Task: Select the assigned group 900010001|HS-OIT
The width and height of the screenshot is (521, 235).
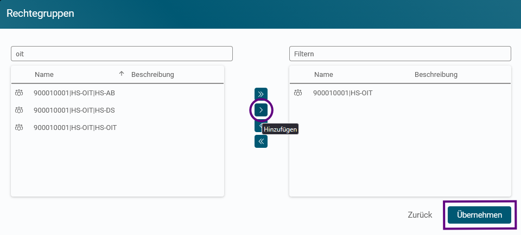Action: 400,93
